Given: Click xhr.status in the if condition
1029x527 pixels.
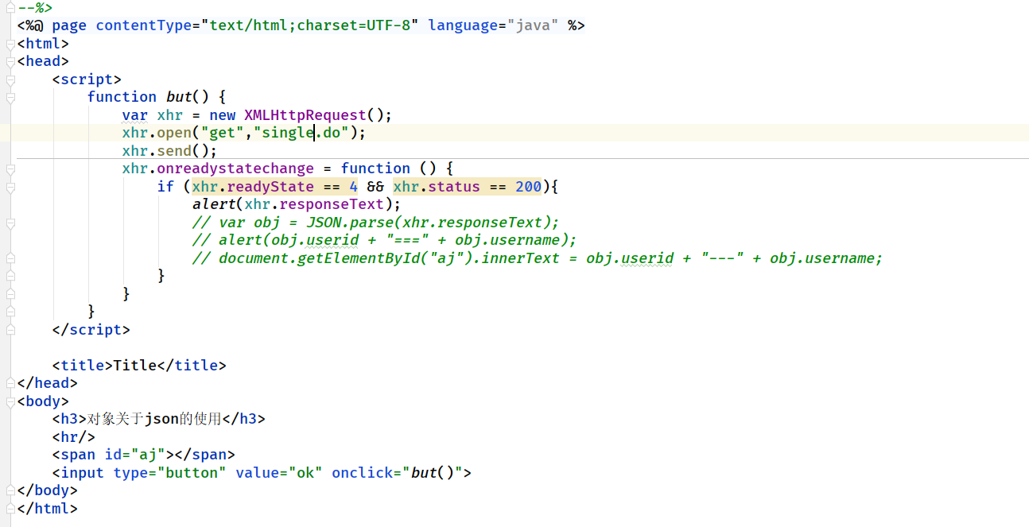Looking at the screenshot, I should [437, 186].
